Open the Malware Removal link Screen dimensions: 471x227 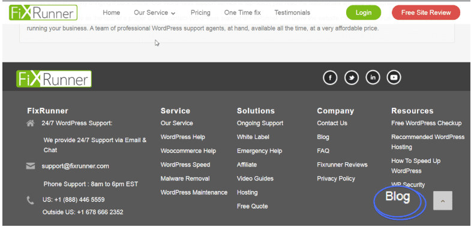tap(185, 178)
